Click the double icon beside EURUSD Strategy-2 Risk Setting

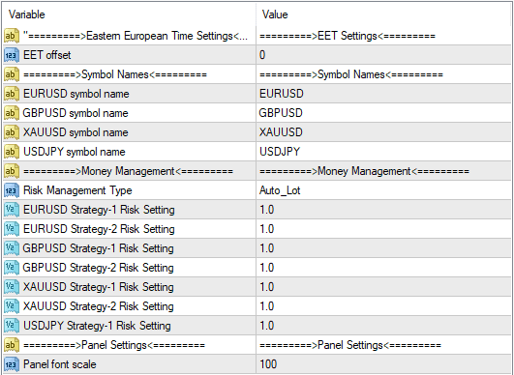pyautogui.click(x=12, y=229)
